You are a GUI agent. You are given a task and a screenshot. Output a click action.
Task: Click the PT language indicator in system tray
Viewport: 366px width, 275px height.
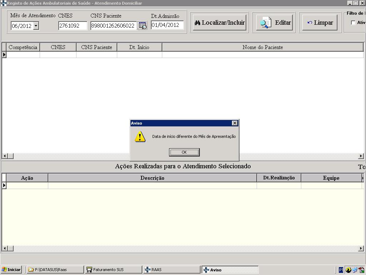341,270
